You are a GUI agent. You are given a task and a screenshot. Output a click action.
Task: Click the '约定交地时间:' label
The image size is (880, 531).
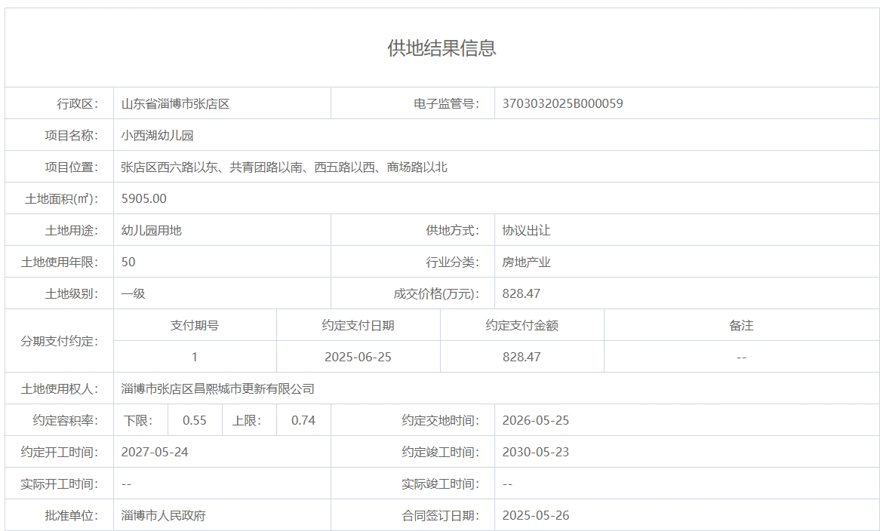(441, 421)
